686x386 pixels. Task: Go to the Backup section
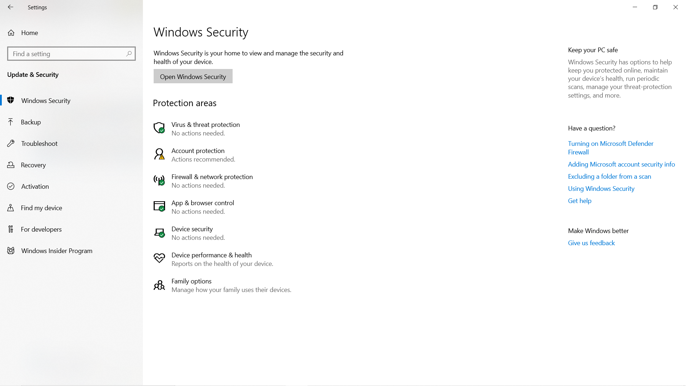pyautogui.click(x=71, y=122)
